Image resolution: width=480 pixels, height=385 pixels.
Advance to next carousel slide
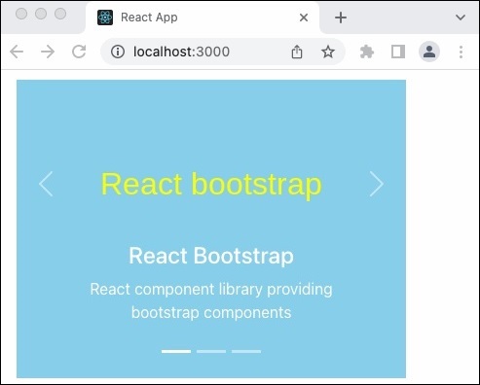(x=377, y=184)
